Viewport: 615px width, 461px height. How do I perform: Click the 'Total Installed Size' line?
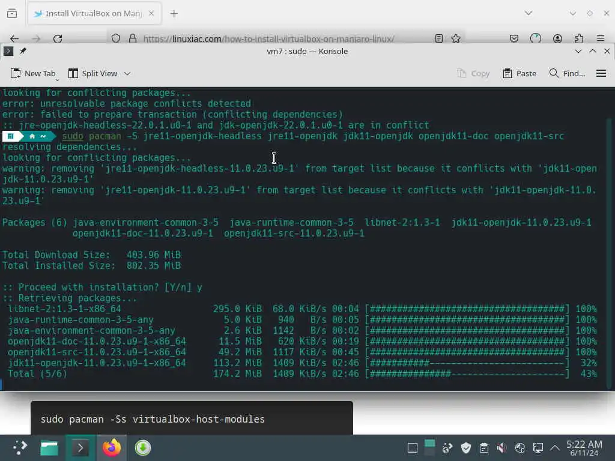(x=91, y=266)
